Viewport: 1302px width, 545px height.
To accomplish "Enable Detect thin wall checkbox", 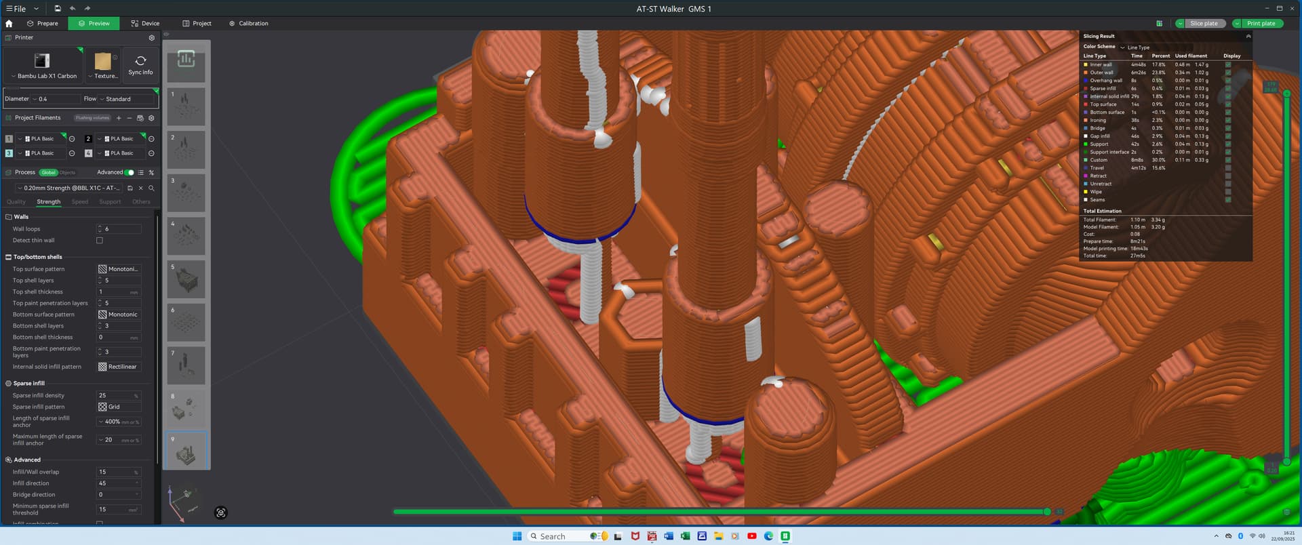I will (x=100, y=241).
